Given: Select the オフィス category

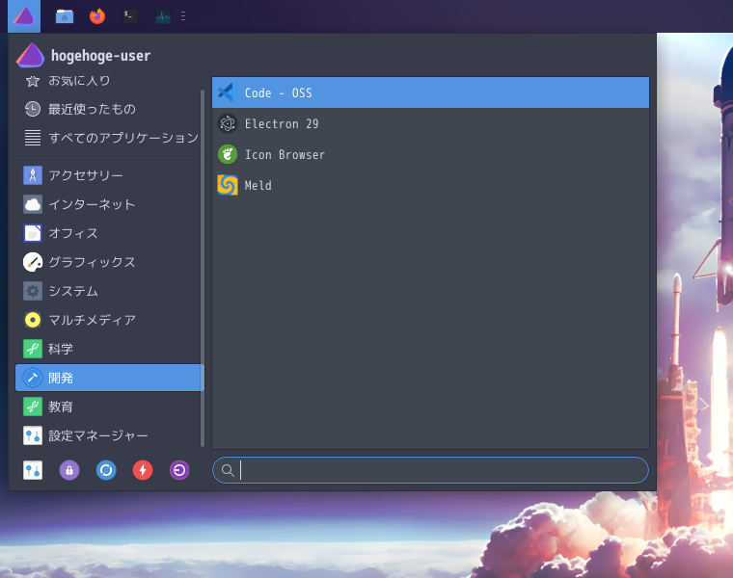Looking at the screenshot, I should [108, 233].
